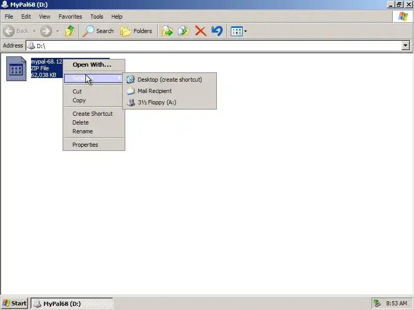This screenshot has width=414, height=310.
Task: Click the Forward navigation arrow
Action: tap(46, 31)
